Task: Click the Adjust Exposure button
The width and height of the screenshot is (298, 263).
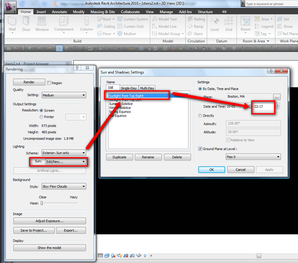Action: point(50,221)
